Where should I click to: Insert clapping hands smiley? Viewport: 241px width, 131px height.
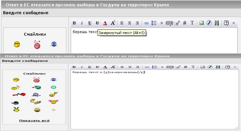coord(36,102)
